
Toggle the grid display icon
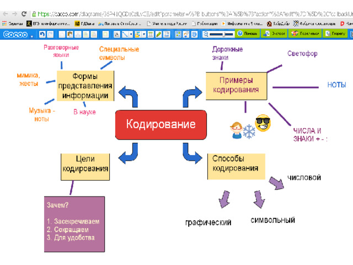pos(178,34)
